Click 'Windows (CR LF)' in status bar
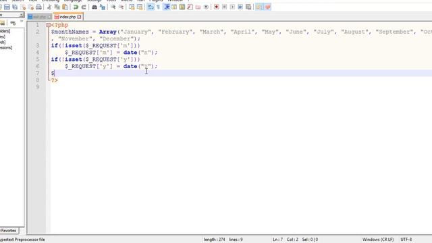The height and width of the screenshot is (243, 432). (378, 240)
